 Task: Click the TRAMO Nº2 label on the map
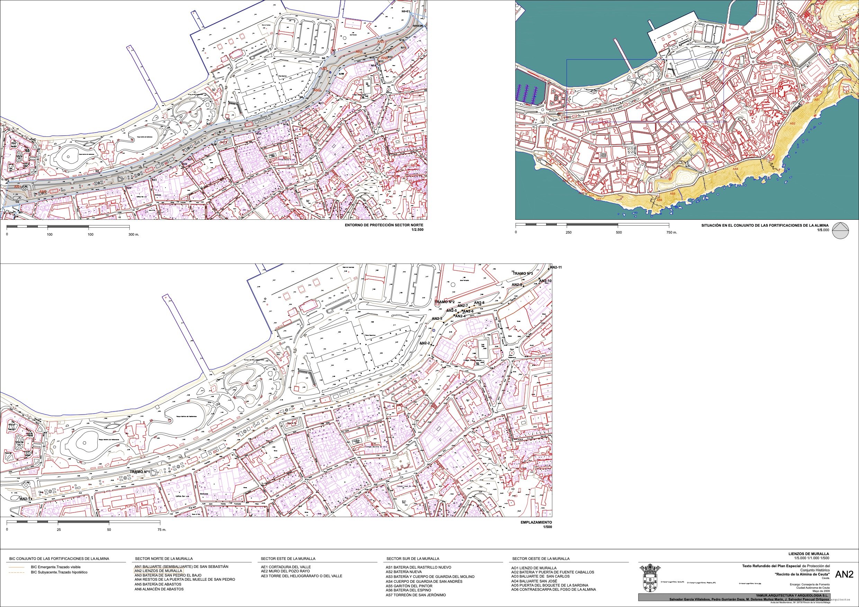[x=444, y=302]
